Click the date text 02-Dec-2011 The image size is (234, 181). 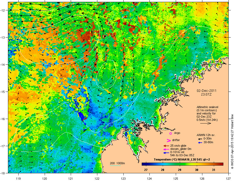207,91
